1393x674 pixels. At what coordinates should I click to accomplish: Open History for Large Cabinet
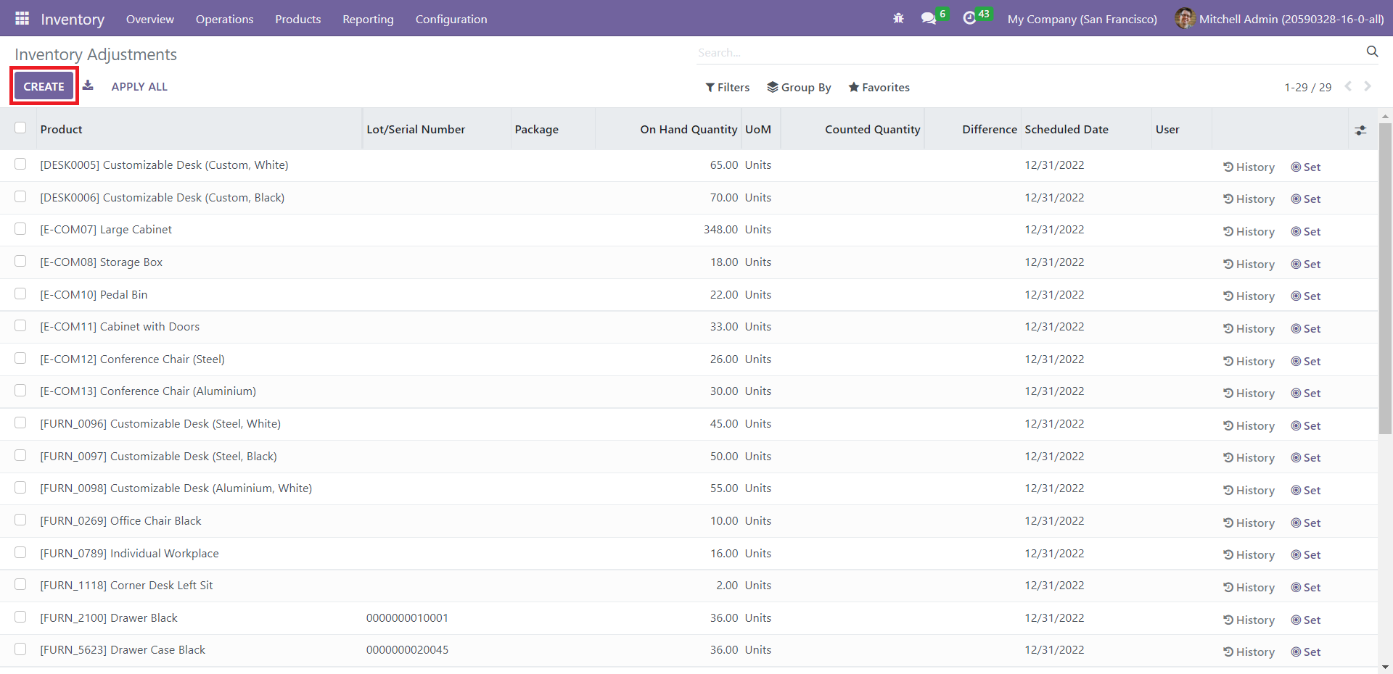[1249, 231]
